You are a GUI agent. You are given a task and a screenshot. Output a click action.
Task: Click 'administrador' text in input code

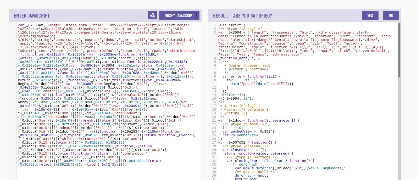pos(182,51)
